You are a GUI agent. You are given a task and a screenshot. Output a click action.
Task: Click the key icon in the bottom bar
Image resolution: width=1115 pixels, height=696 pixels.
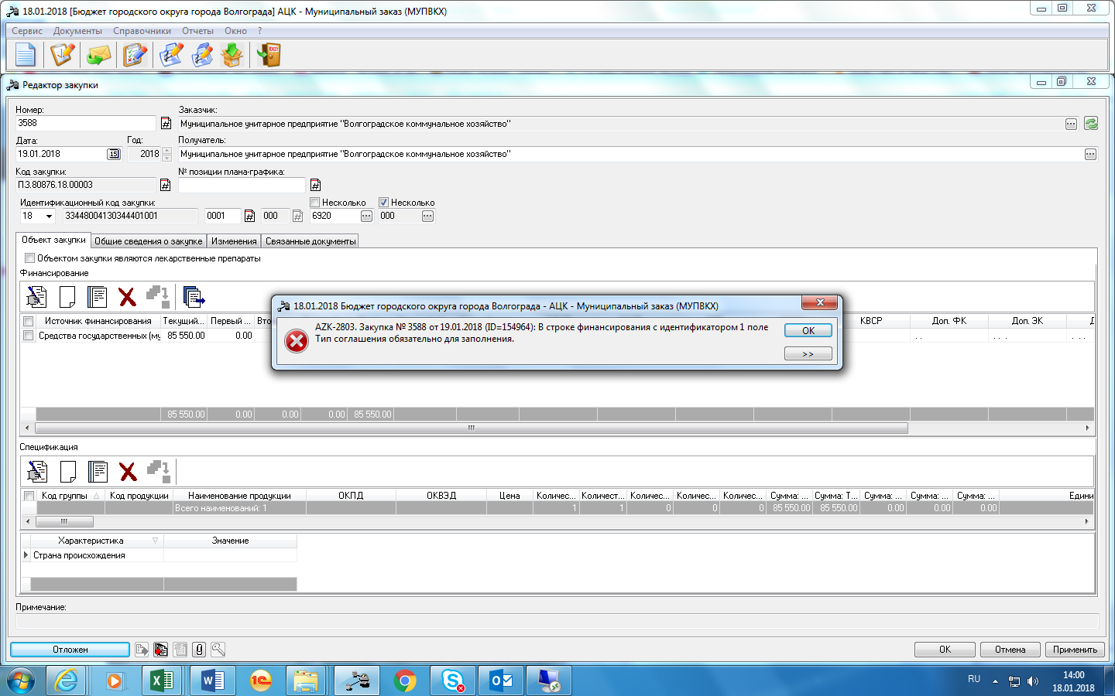point(218,650)
